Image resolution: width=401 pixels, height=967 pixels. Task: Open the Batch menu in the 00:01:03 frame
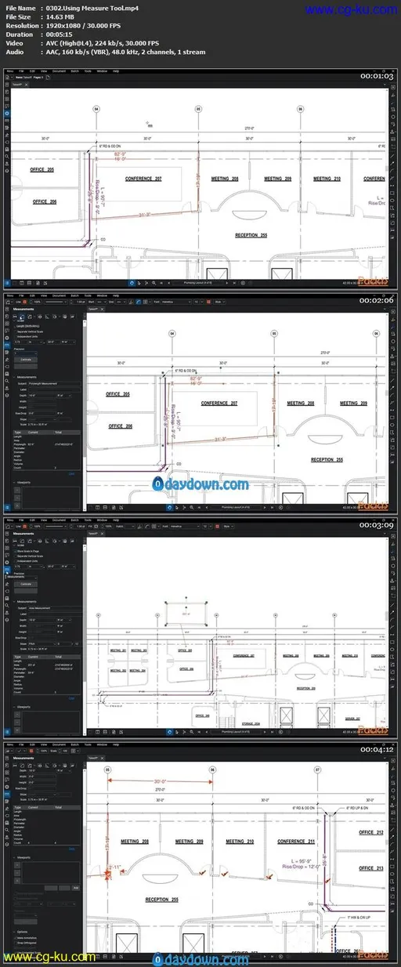[x=75, y=71]
